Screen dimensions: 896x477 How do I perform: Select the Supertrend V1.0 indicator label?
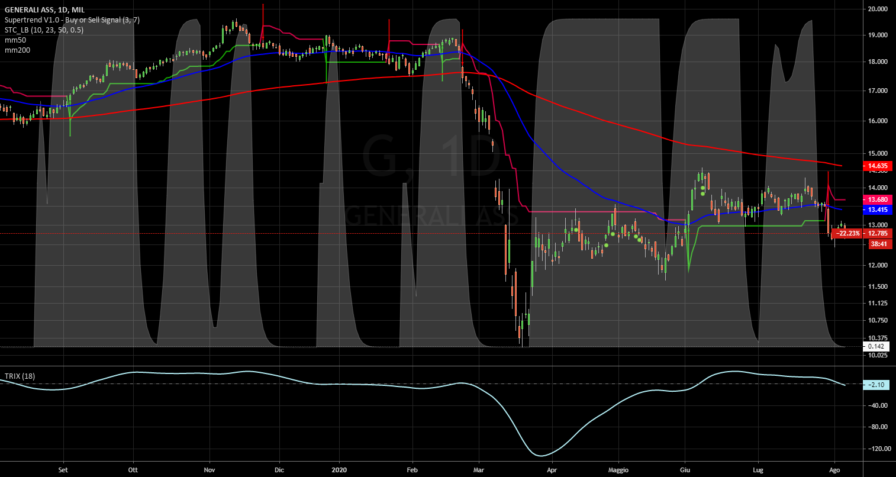[72, 20]
